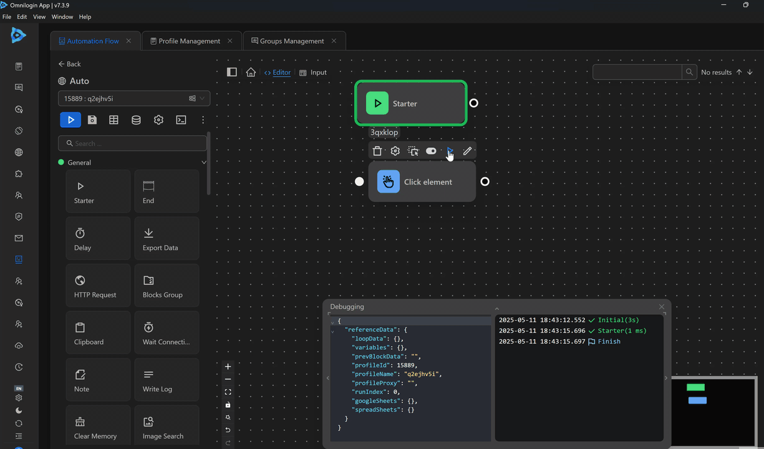
Task: Open the Window menu
Action: pyautogui.click(x=62, y=17)
